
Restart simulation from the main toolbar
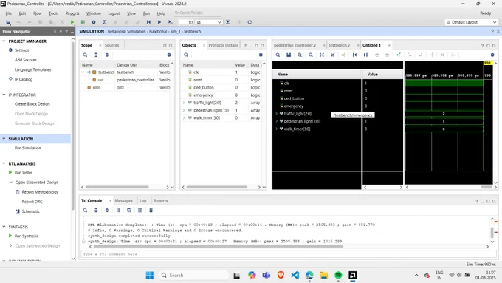(x=148, y=22)
